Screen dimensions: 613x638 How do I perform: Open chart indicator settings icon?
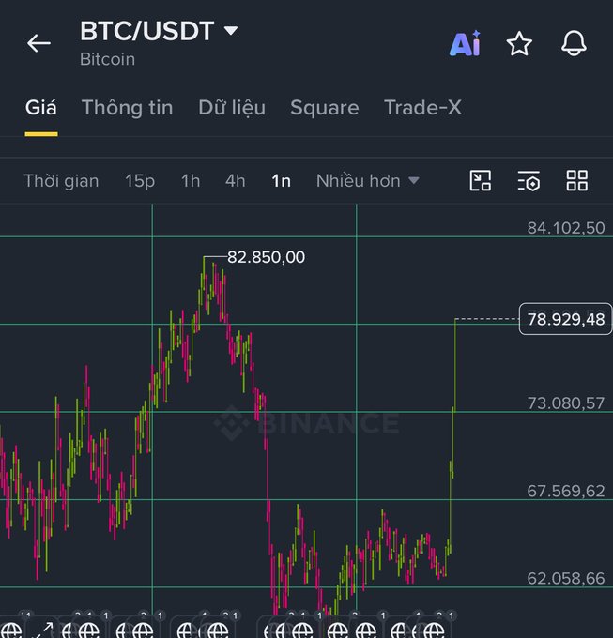(529, 181)
